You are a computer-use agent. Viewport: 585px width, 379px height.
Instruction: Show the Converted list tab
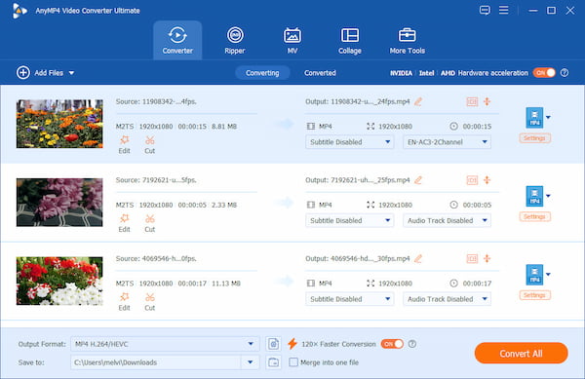[x=320, y=73]
